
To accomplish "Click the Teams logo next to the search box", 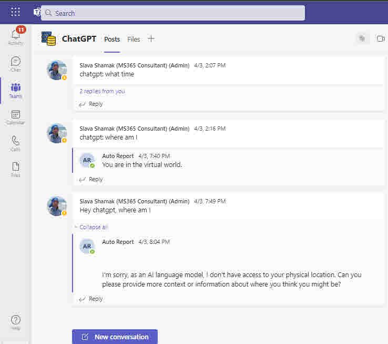I will pos(37,12).
